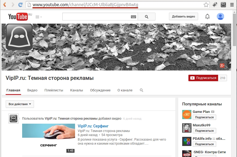
Task: Open the ghost extension icon in the toolbar
Action: (x=223, y=5)
